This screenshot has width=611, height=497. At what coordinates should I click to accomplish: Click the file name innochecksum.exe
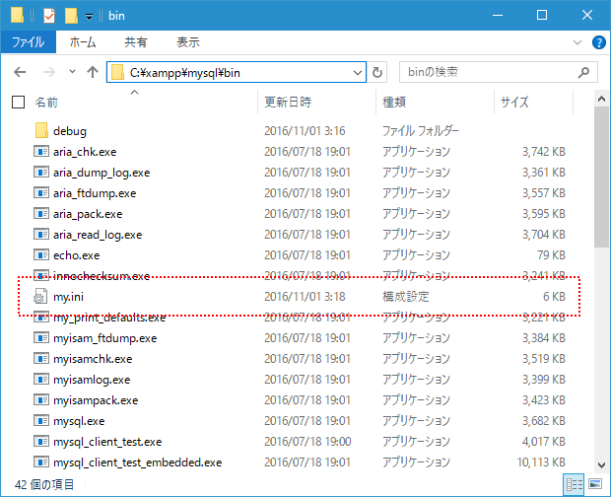tap(102, 276)
